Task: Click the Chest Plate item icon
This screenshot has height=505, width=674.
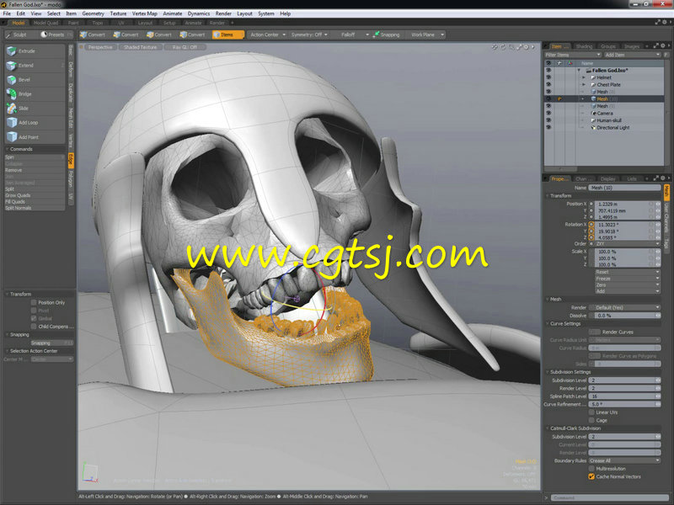Action: click(x=593, y=85)
